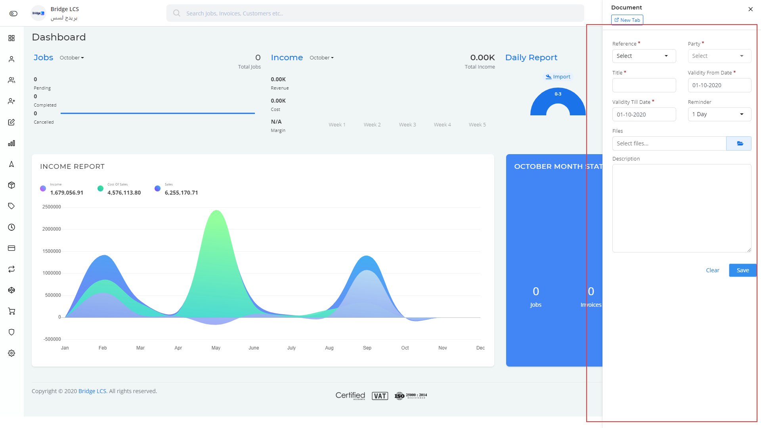Image resolution: width=761 pixels, height=428 pixels.
Task: Select the Reports chart icon
Action: (11, 143)
